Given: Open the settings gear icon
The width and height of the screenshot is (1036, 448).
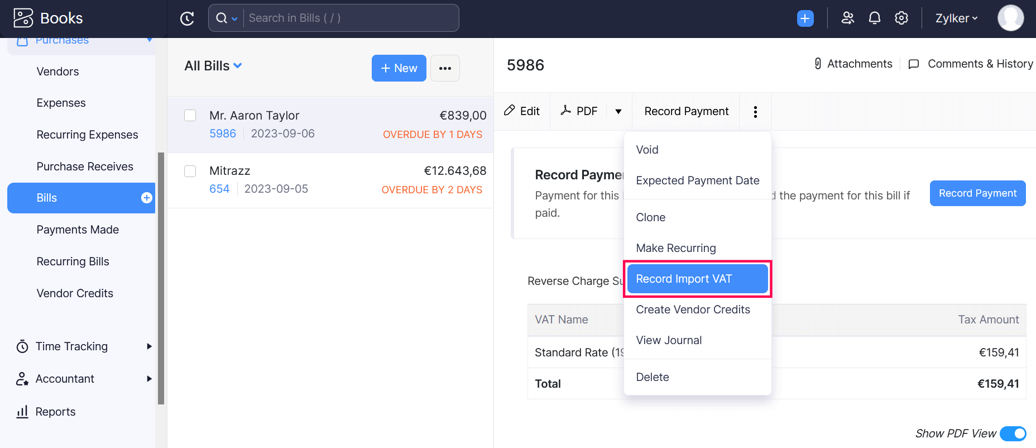Looking at the screenshot, I should coord(901,18).
